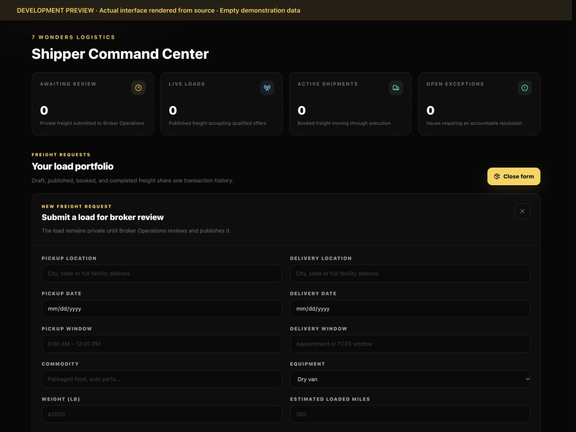Screen dimensions: 576x432
Task: Click the Estimated Loaded Miles field
Action: (x=410, y=414)
